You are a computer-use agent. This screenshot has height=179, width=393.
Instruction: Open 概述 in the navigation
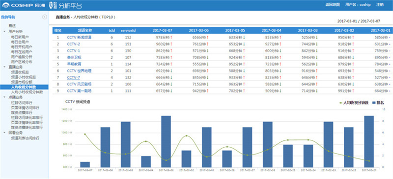tap(12, 25)
